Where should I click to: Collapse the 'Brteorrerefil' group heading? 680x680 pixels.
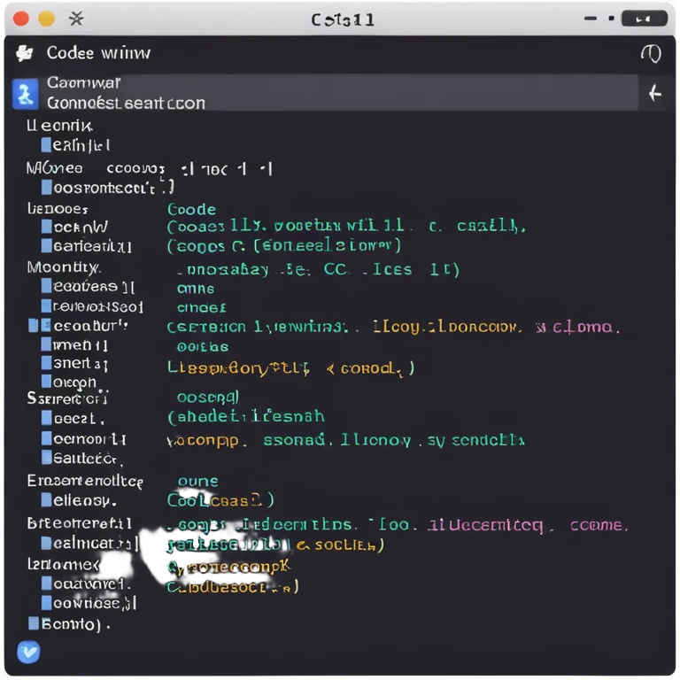click(x=80, y=523)
